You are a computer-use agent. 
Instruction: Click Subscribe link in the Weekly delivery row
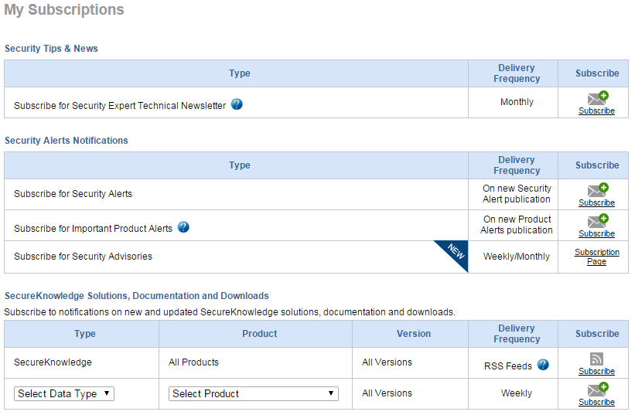[x=596, y=402]
